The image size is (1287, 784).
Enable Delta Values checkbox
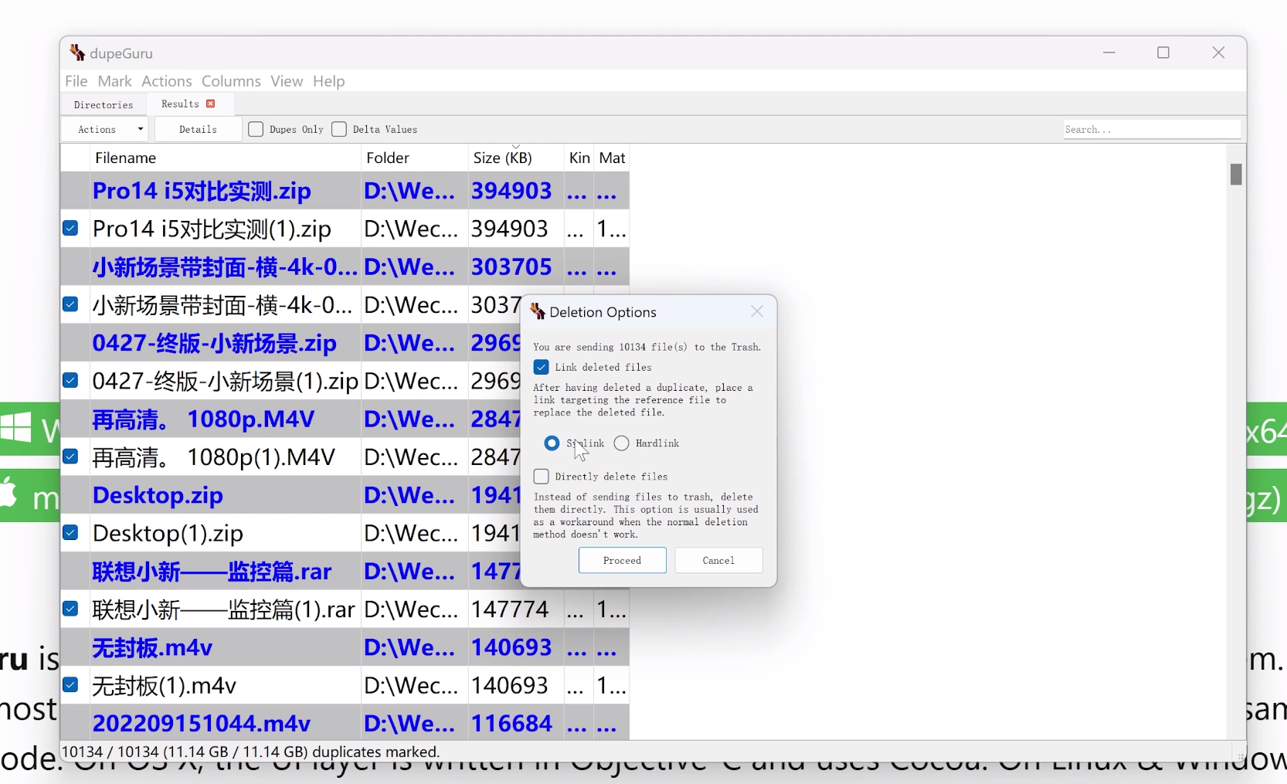339,129
